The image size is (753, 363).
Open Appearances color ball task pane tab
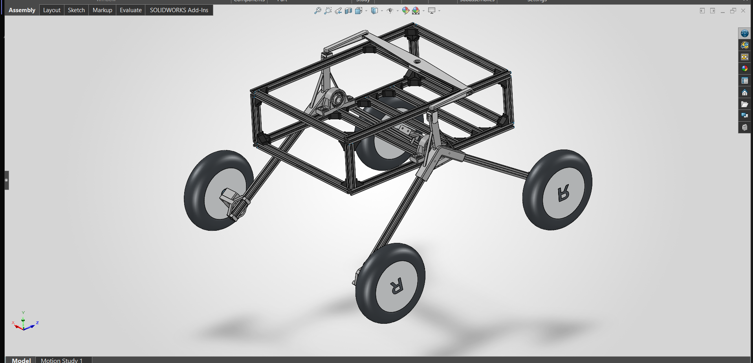[744, 69]
